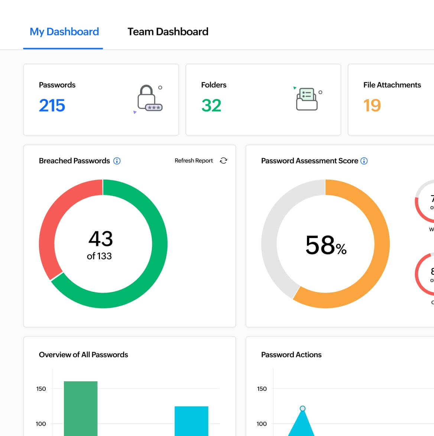Click the circular refresh arrows icon
This screenshot has height=436, width=434.
point(223,161)
